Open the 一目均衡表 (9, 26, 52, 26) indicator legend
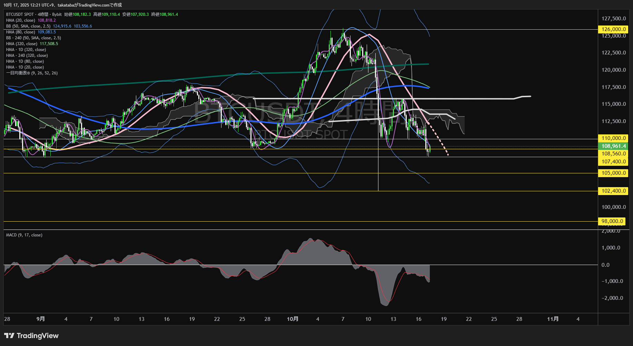Image resolution: width=633 pixels, height=346 pixels. tap(32, 73)
